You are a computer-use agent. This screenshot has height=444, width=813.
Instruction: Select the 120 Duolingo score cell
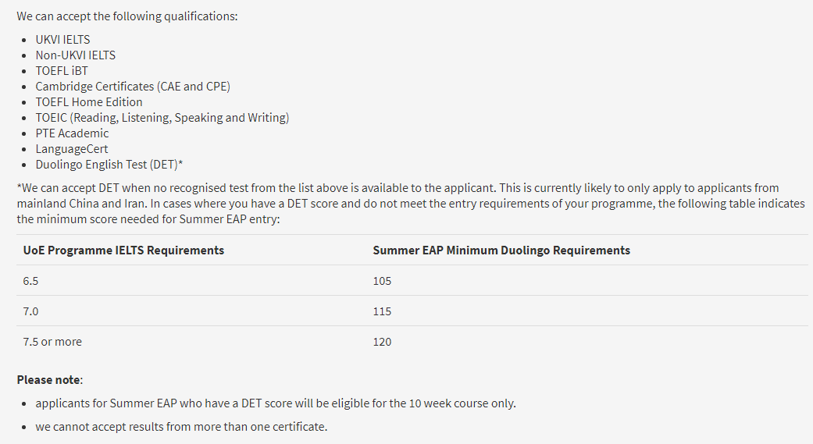(x=382, y=342)
